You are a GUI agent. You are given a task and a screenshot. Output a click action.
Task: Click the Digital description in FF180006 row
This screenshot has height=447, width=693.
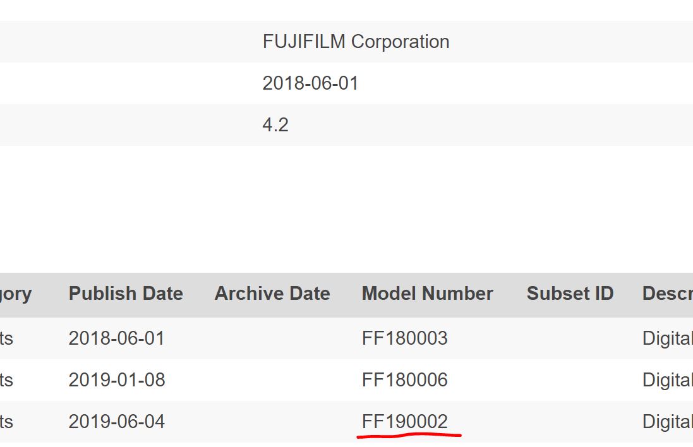pos(667,380)
